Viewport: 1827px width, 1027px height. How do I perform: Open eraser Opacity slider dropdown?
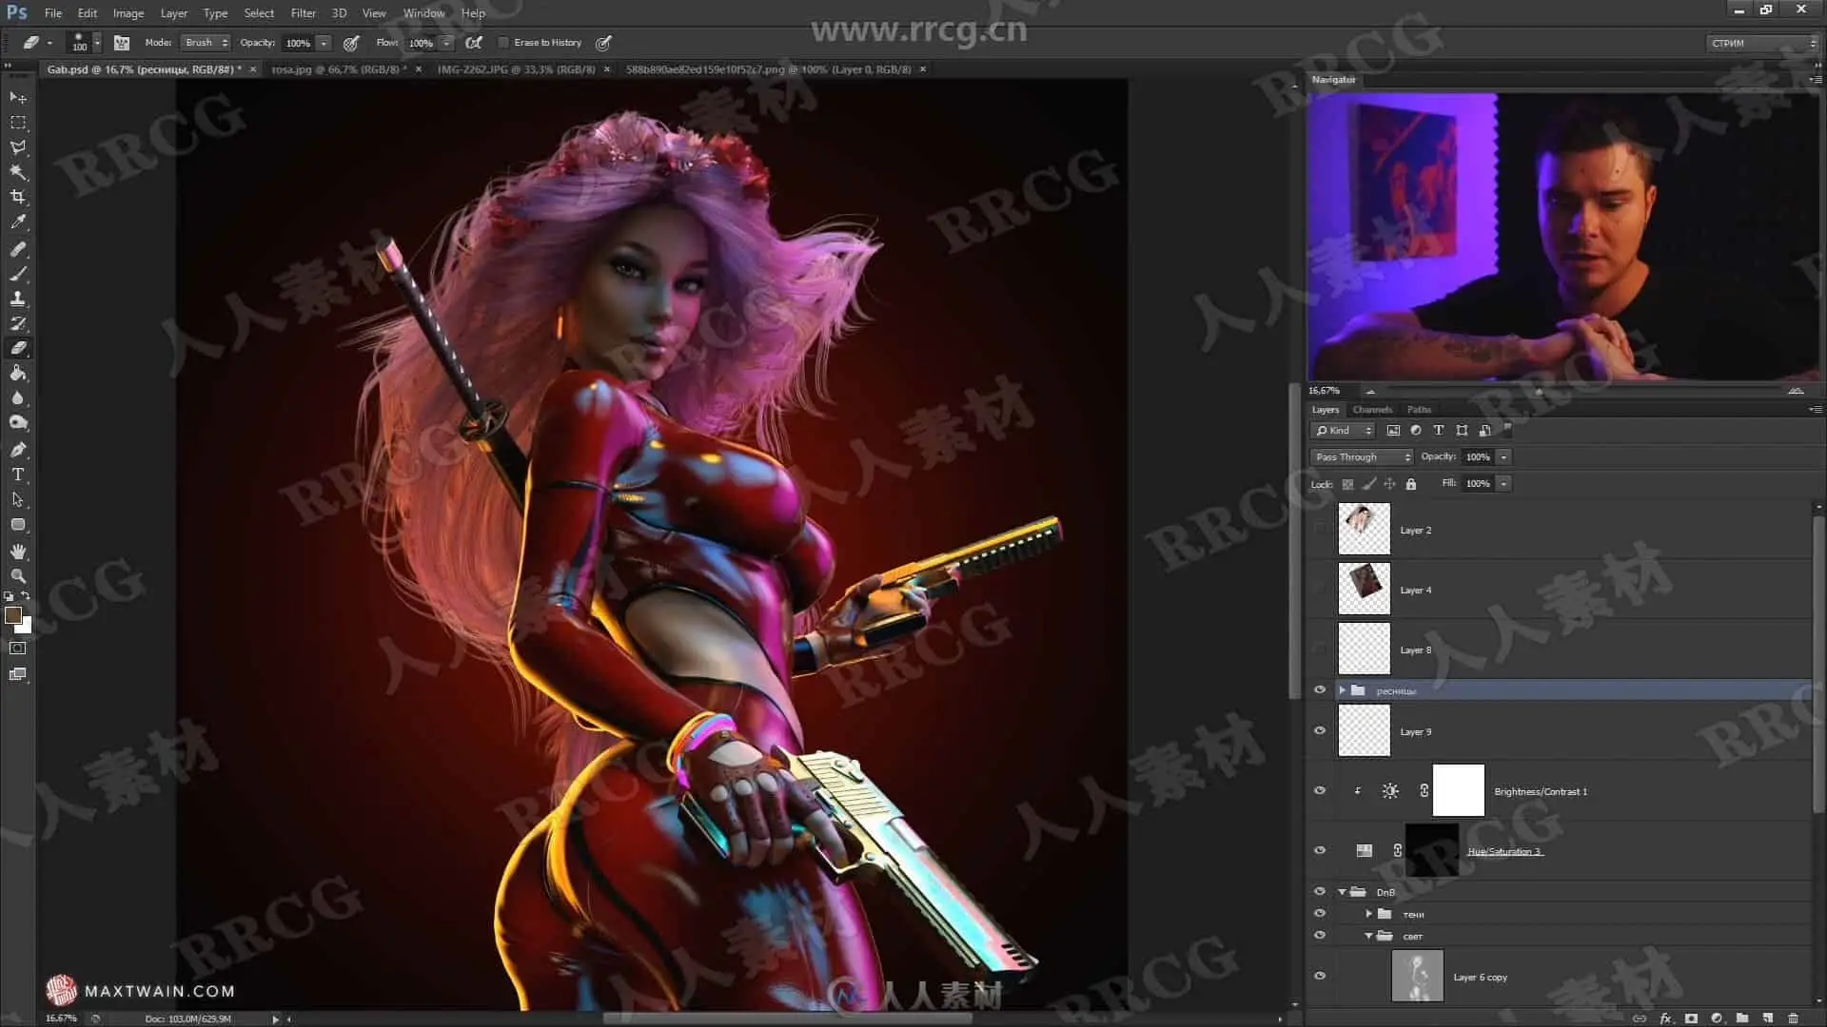pyautogui.click(x=324, y=43)
